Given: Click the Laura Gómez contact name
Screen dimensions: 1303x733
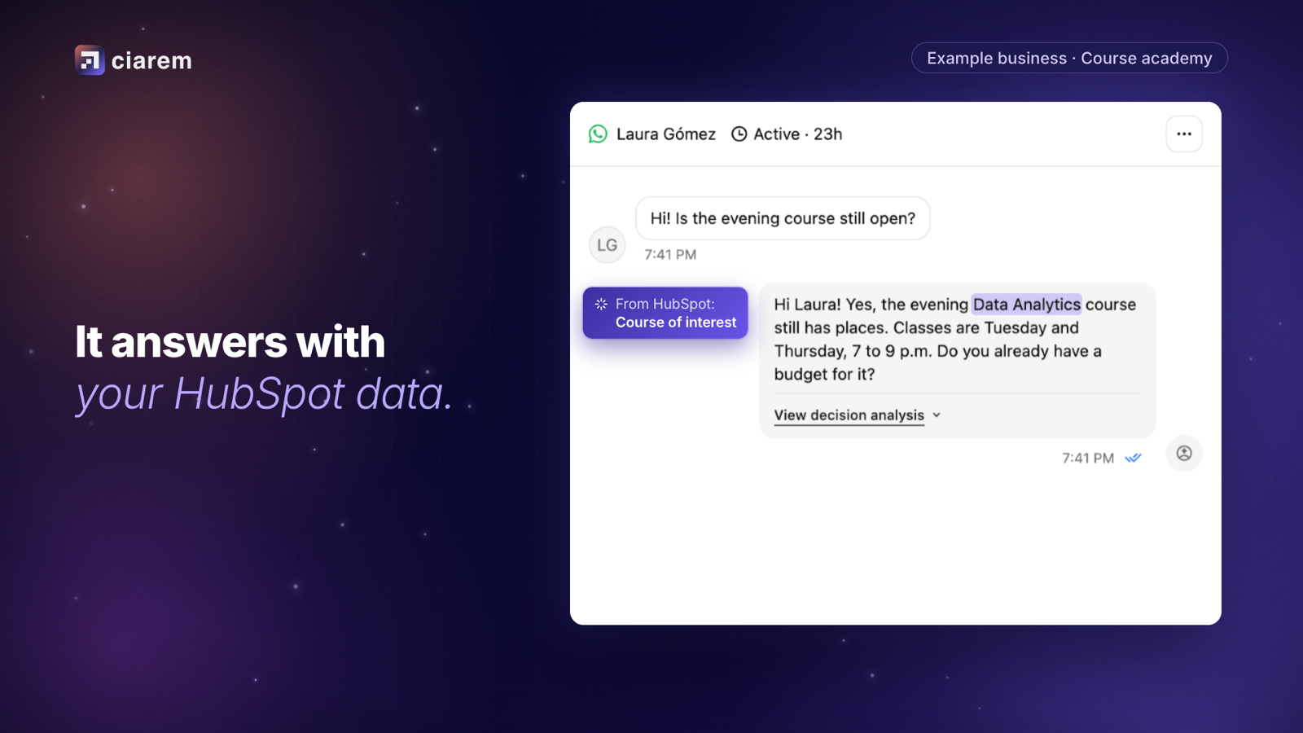Looking at the screenshot, I should click(665, 134).
